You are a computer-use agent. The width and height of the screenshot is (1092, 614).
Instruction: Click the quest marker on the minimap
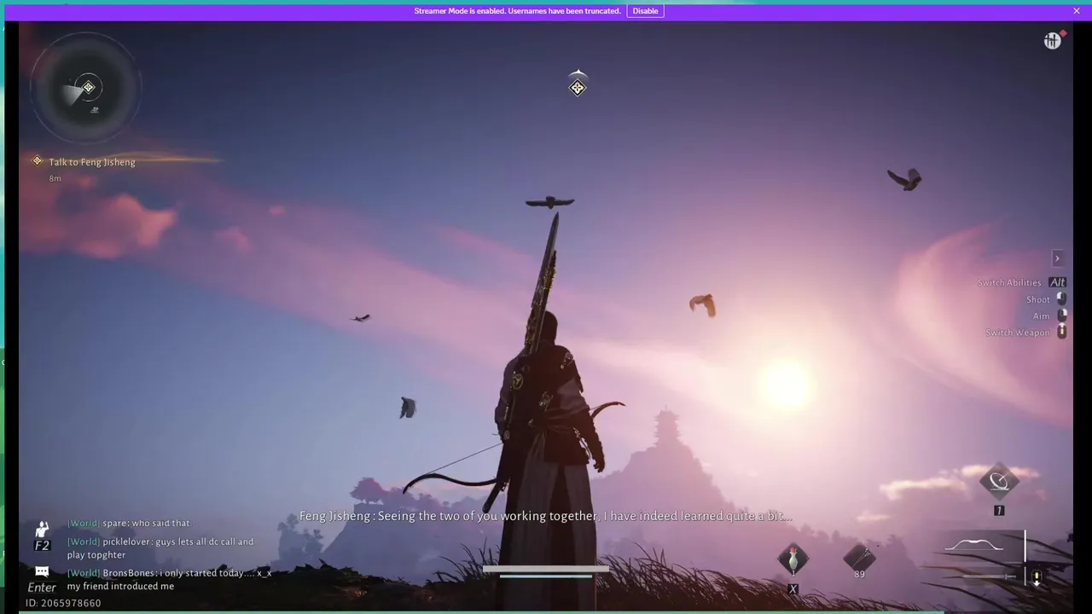(x=88, y=87)
